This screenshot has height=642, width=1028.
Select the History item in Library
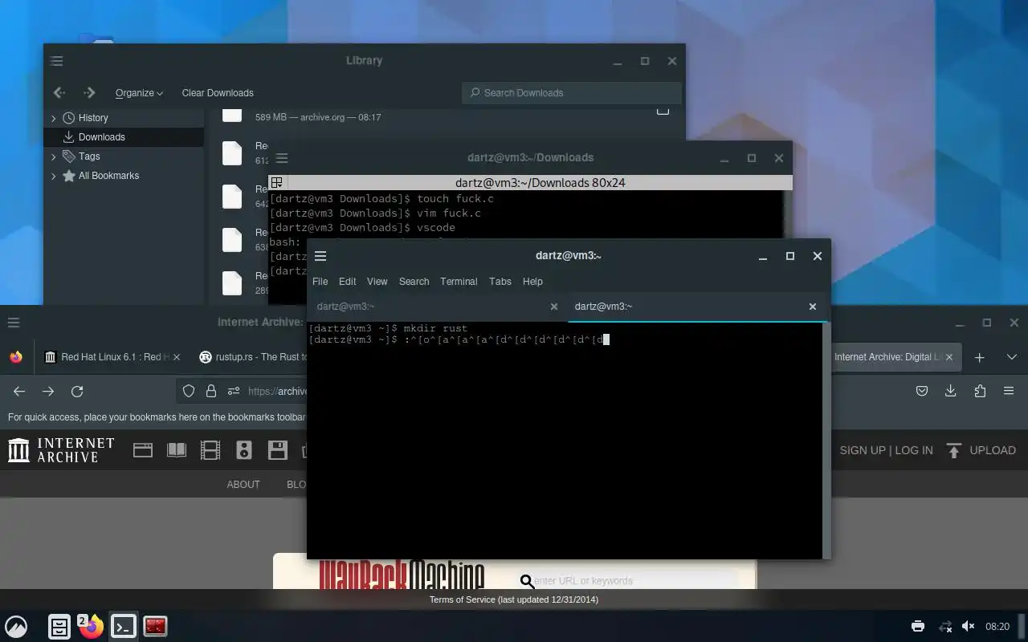click(x=93, y=118)
